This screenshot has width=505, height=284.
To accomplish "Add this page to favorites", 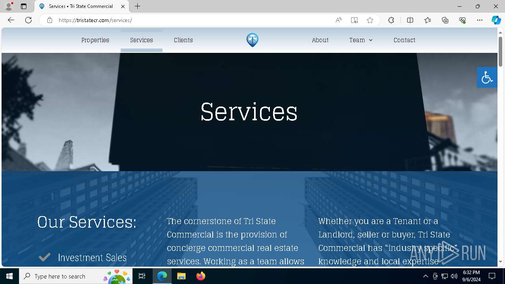I will (370, 20).
